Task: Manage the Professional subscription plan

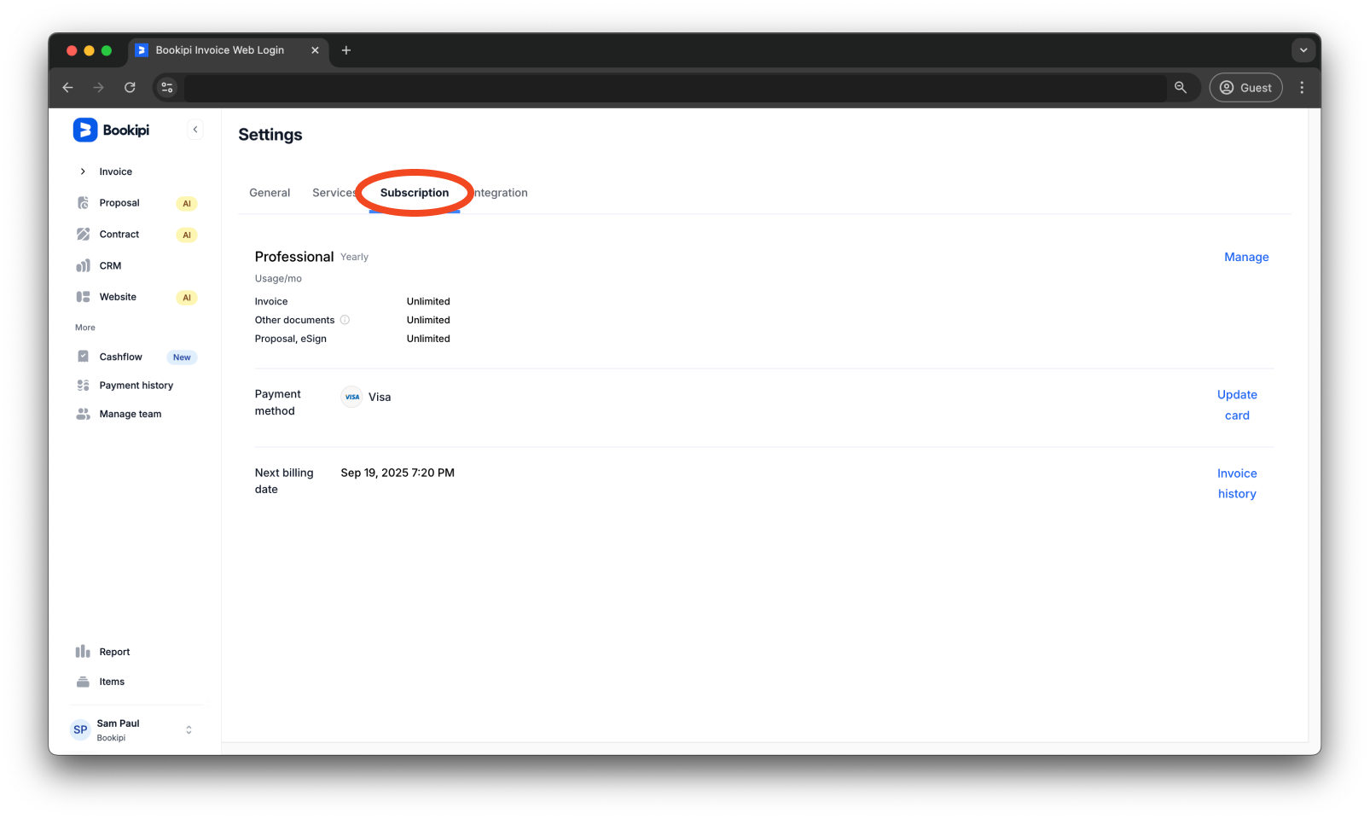Action: click(x=1246, y=256)
